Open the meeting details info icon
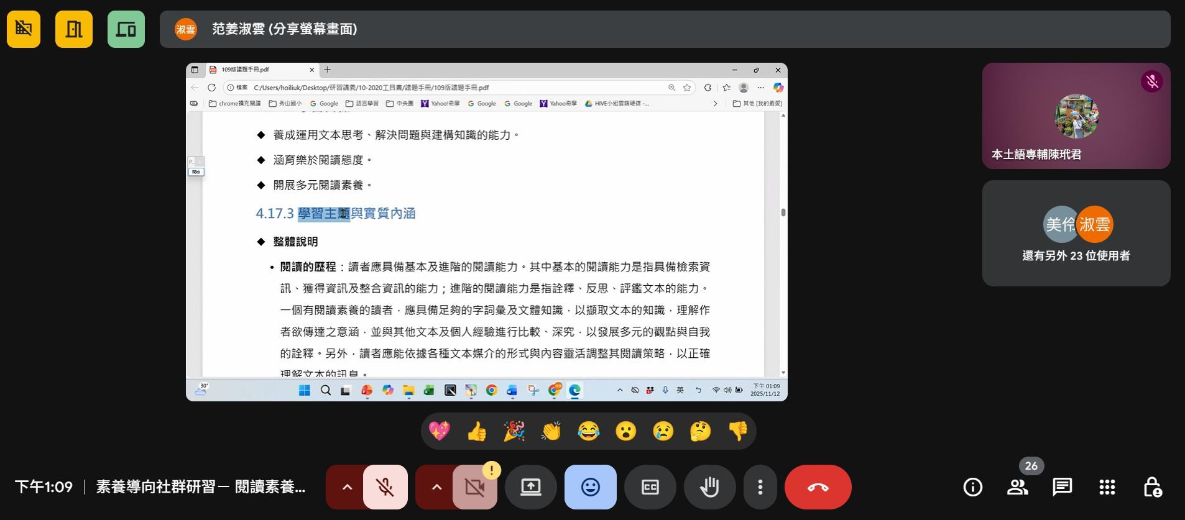This screenshot has width=1185, height=520. [x=972, y=487]
